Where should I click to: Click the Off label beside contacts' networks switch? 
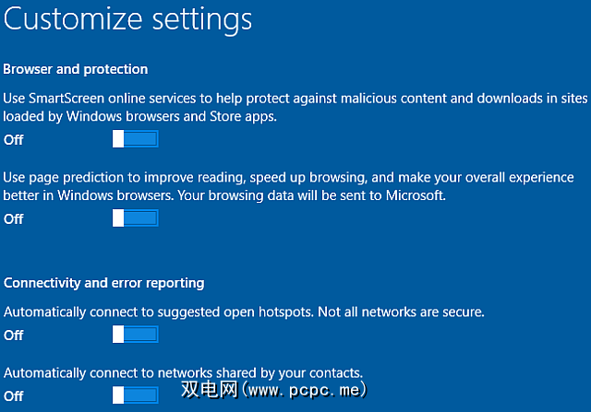(x=14, y=396)
